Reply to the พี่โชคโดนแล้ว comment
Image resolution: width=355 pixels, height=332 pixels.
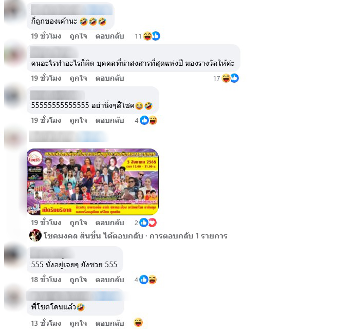click(x=109, y=323)
